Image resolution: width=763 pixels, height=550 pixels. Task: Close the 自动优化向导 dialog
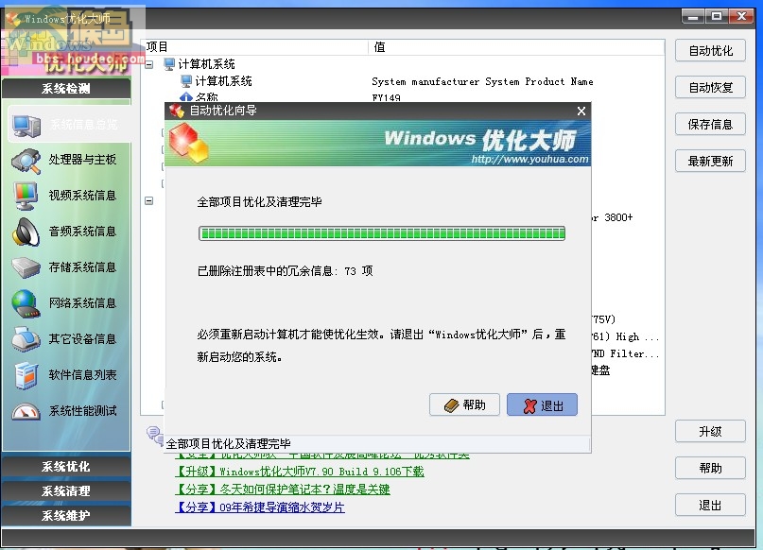click(x=581, y=111)
